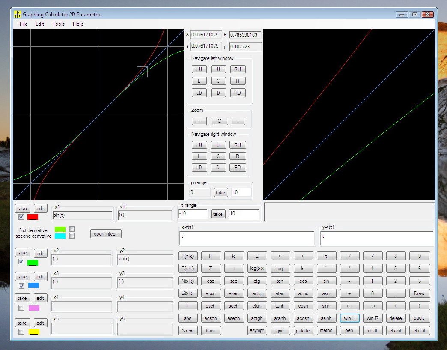Viewport: 447px width, 350px height.
Task: Open the palette button
Action: (303, 331)
